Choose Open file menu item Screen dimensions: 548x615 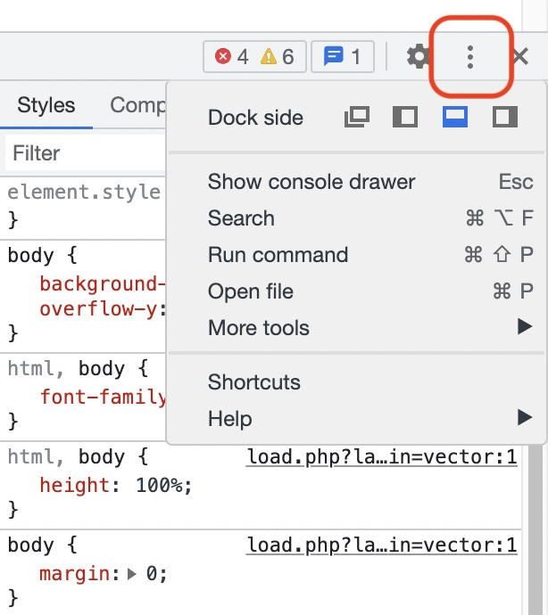357,291
